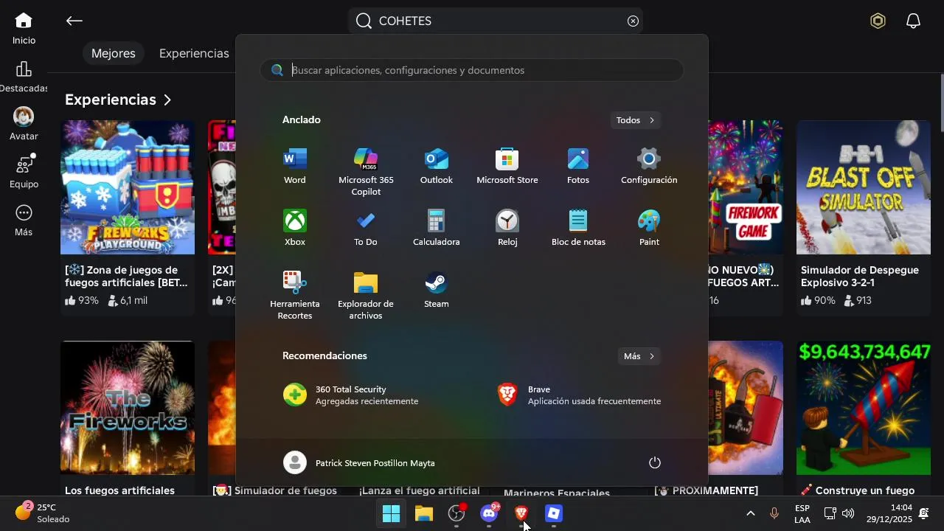Open the Fotos app

coord(578,167)
